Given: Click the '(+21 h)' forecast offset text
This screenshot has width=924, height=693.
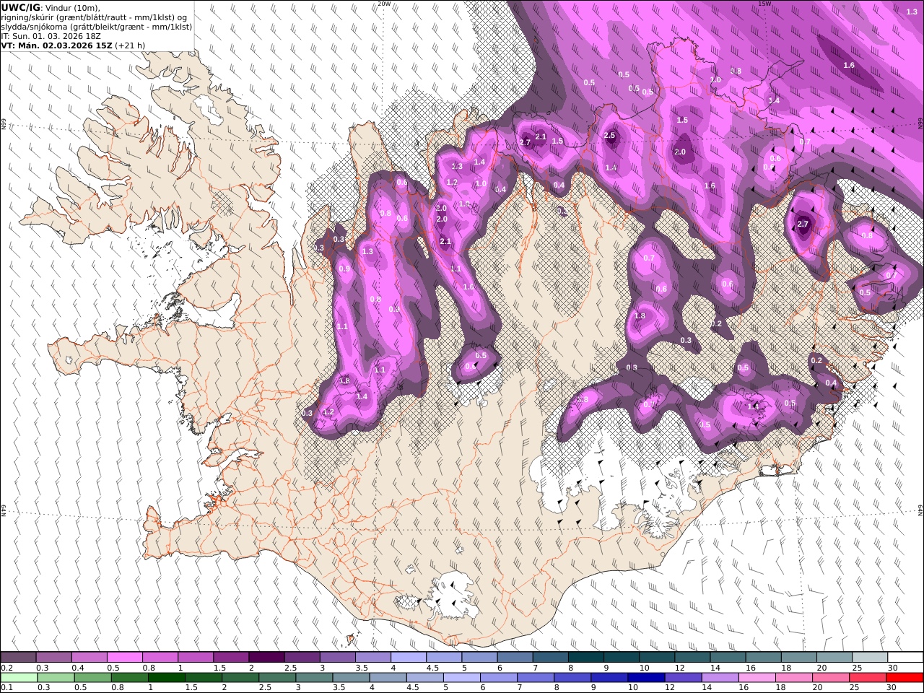Looking at the screenshot, I should (x=130, y=45).
